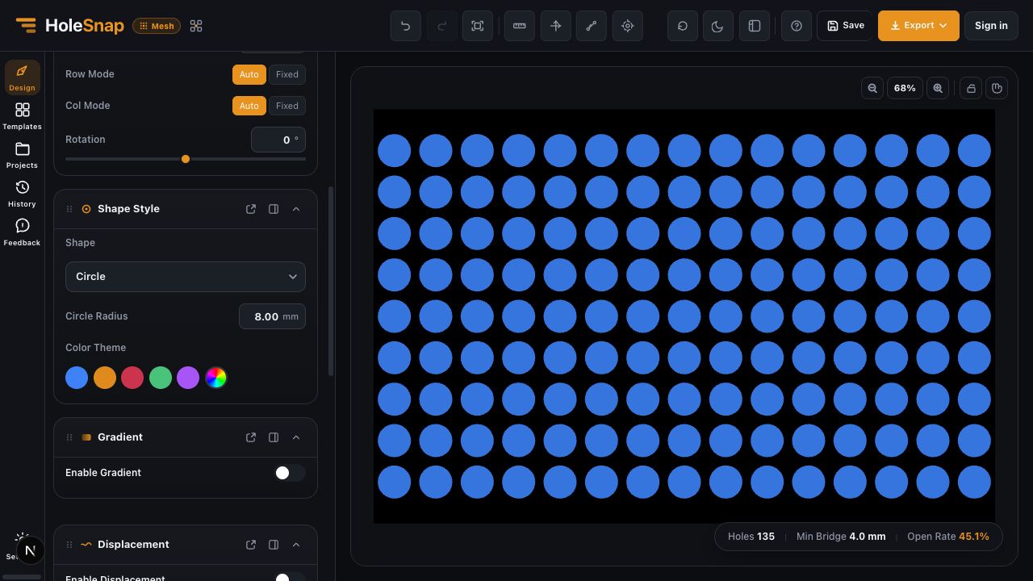Toggle the canvas lock icon
This screenshot has width=1033, height=581.
[x=972, y=88]
